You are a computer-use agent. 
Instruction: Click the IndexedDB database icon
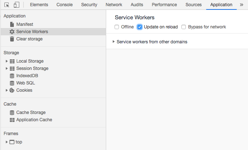12,76
